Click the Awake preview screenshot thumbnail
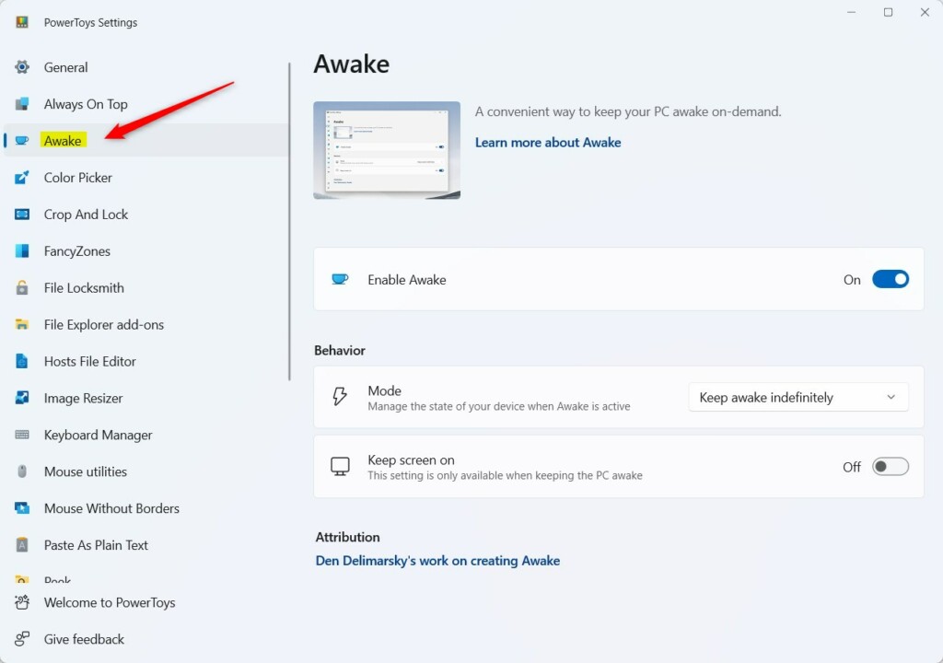The image size is (943, 663). 387,150
